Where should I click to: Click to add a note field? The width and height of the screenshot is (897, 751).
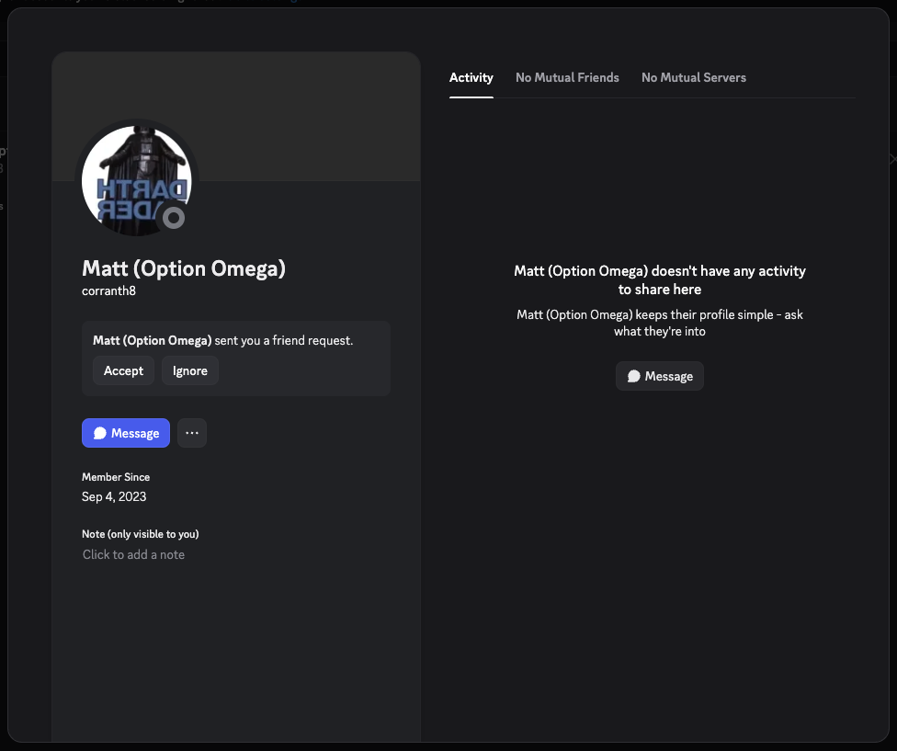click(134, 554)
